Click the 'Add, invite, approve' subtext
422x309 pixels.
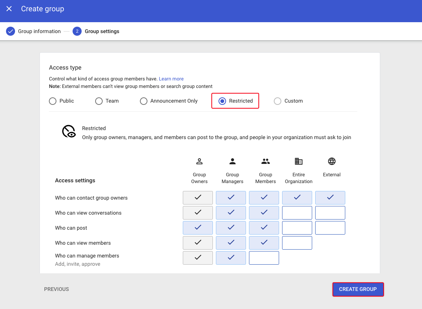pos(77,264)
